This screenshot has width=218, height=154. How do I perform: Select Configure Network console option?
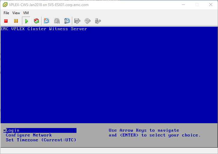pyautogui.click(x=29, y=135)
